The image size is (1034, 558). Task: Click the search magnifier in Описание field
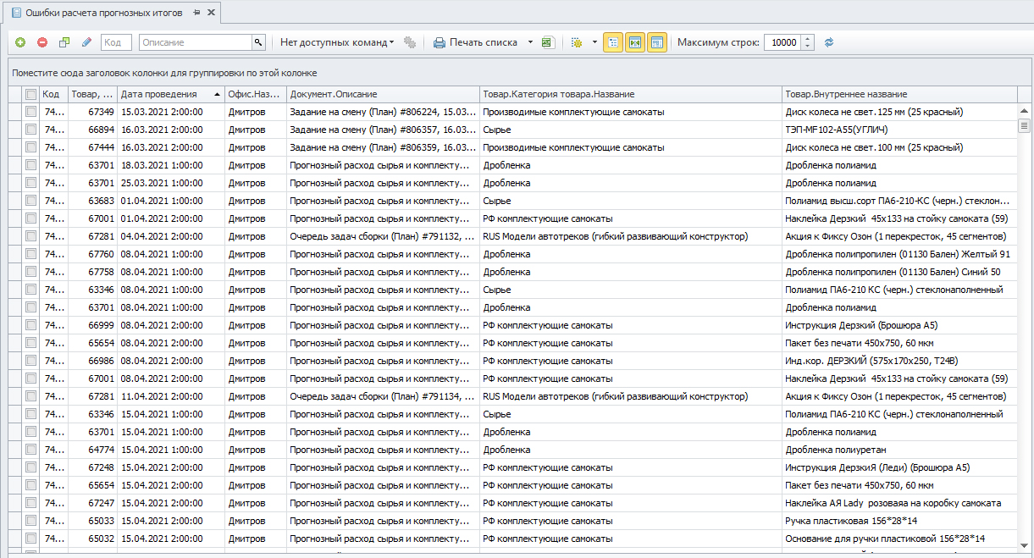tap(257, 42)
